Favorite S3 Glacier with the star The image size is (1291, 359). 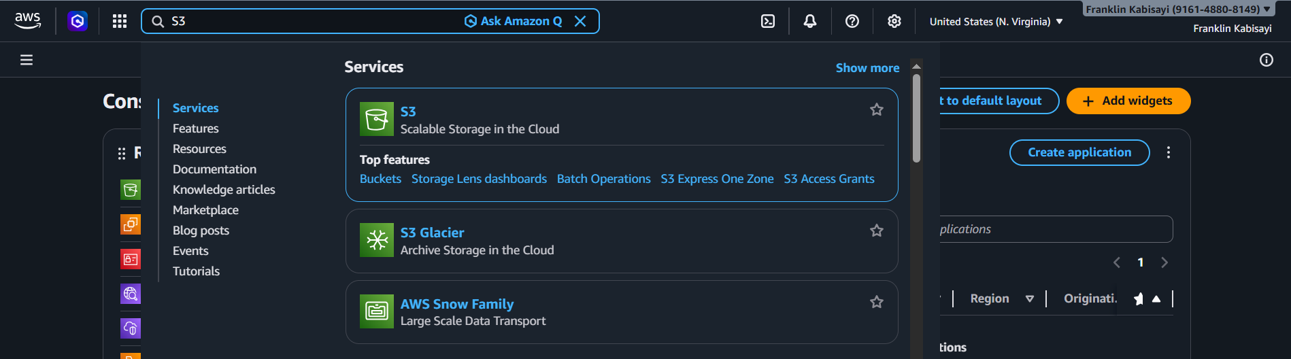coord(877,230)
